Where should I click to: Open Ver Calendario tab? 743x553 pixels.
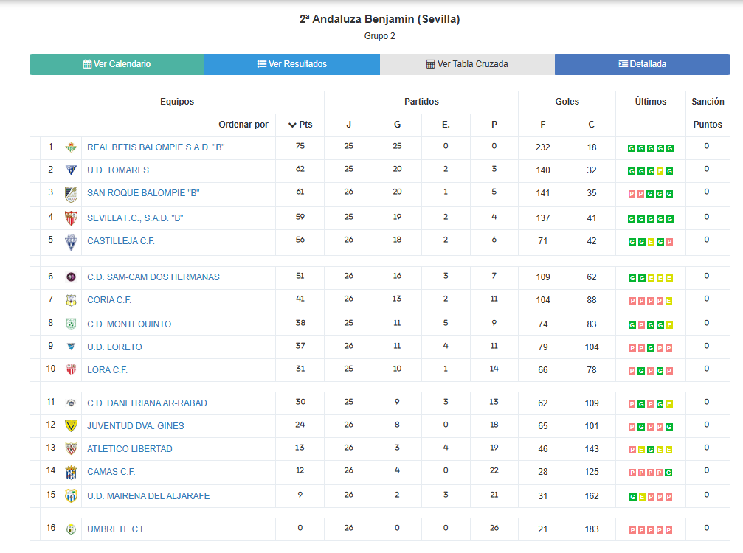(x=117, y=64)
